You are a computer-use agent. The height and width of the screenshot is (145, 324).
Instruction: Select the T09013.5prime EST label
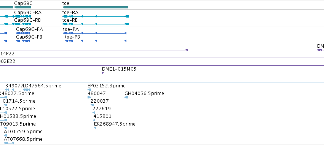click(x=18, y=124)
